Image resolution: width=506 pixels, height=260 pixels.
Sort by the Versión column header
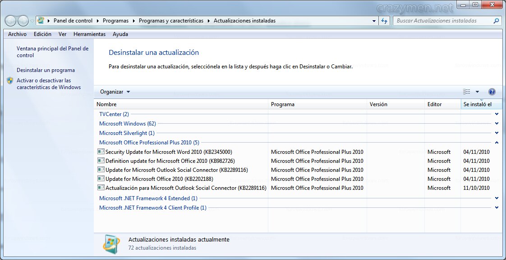(396, 104)
